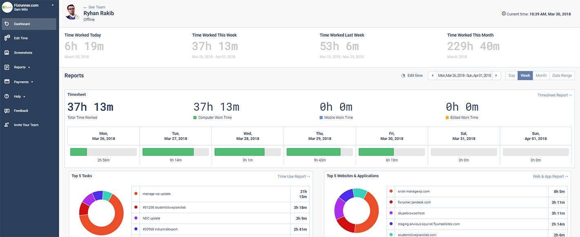Select the Week view tab
Image resolution: width=580 pixels, height=237 pixels.
click(x=525, y=75)
